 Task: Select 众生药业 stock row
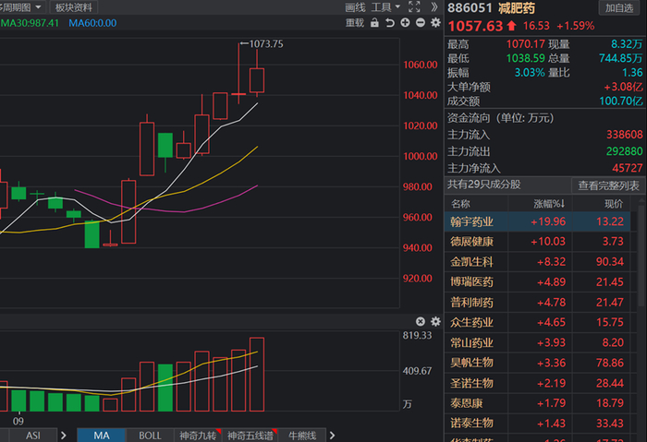[x=537, y=322]
